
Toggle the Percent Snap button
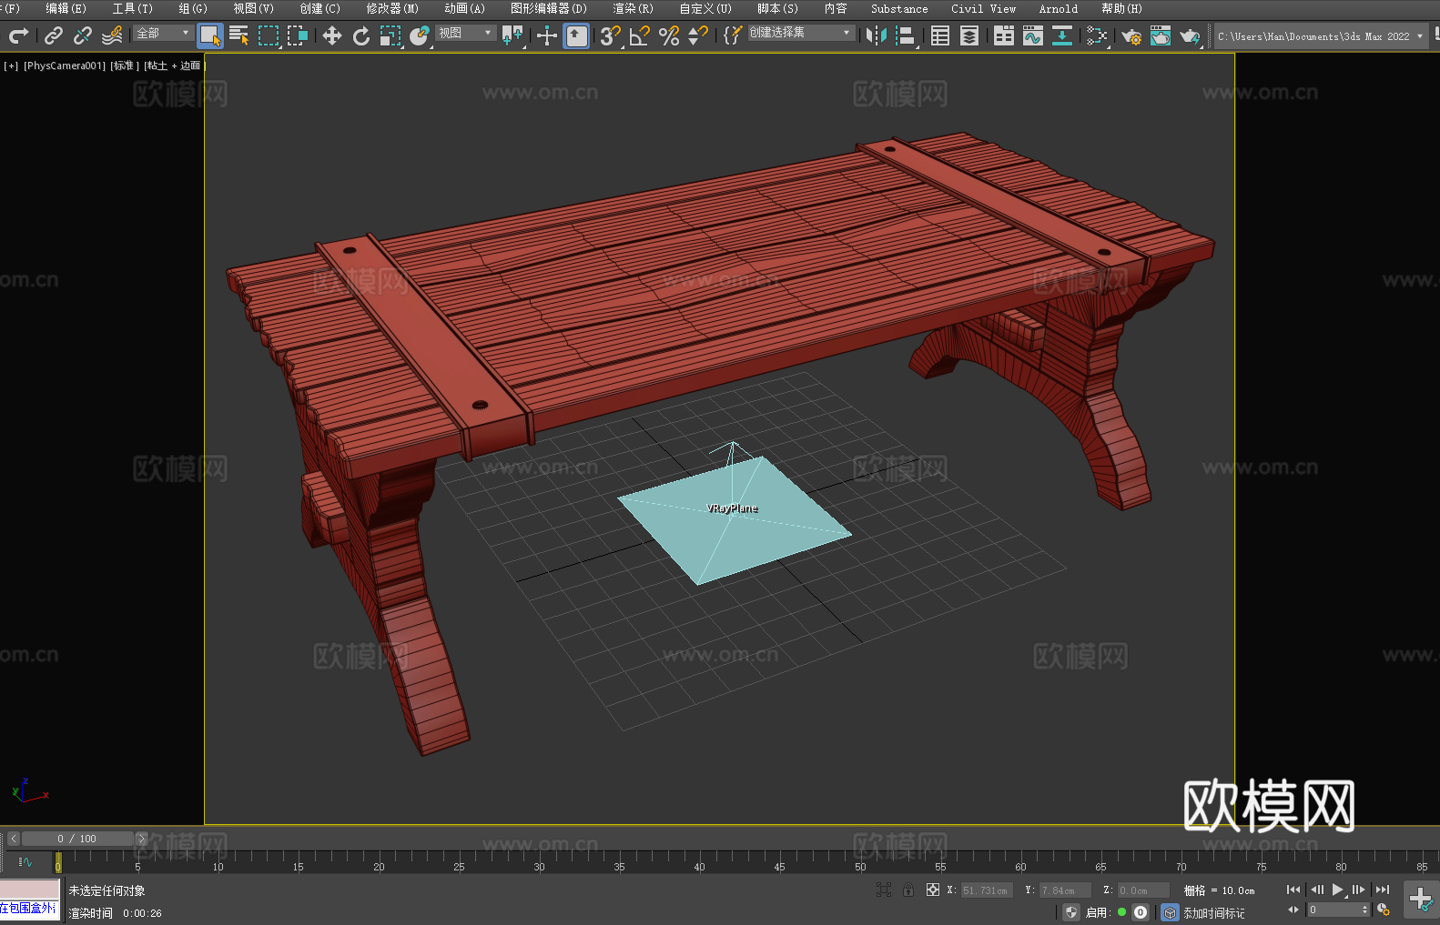click(x=669, y=35)
